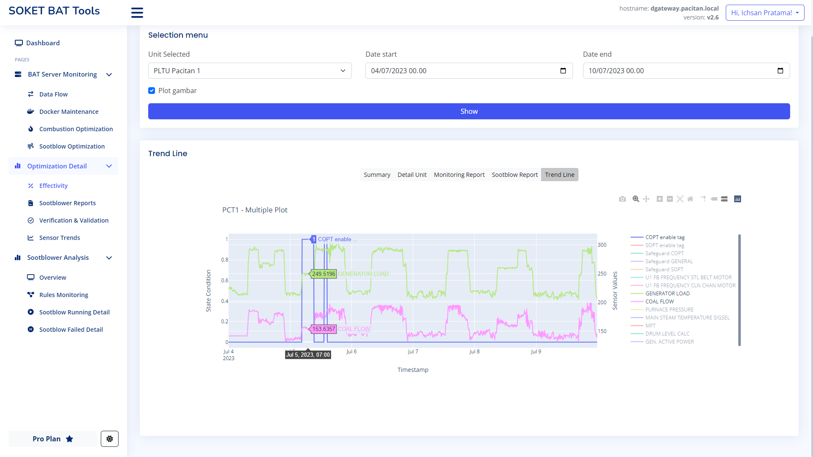Toggle COAL FLOW trace in legend

[x=659, y=302]
